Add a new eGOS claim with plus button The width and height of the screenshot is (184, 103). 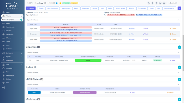coord(180,79)
